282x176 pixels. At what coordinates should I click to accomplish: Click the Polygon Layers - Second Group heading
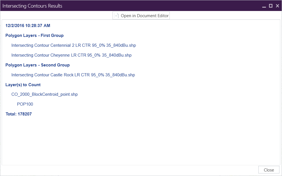[x=38, y=65]
